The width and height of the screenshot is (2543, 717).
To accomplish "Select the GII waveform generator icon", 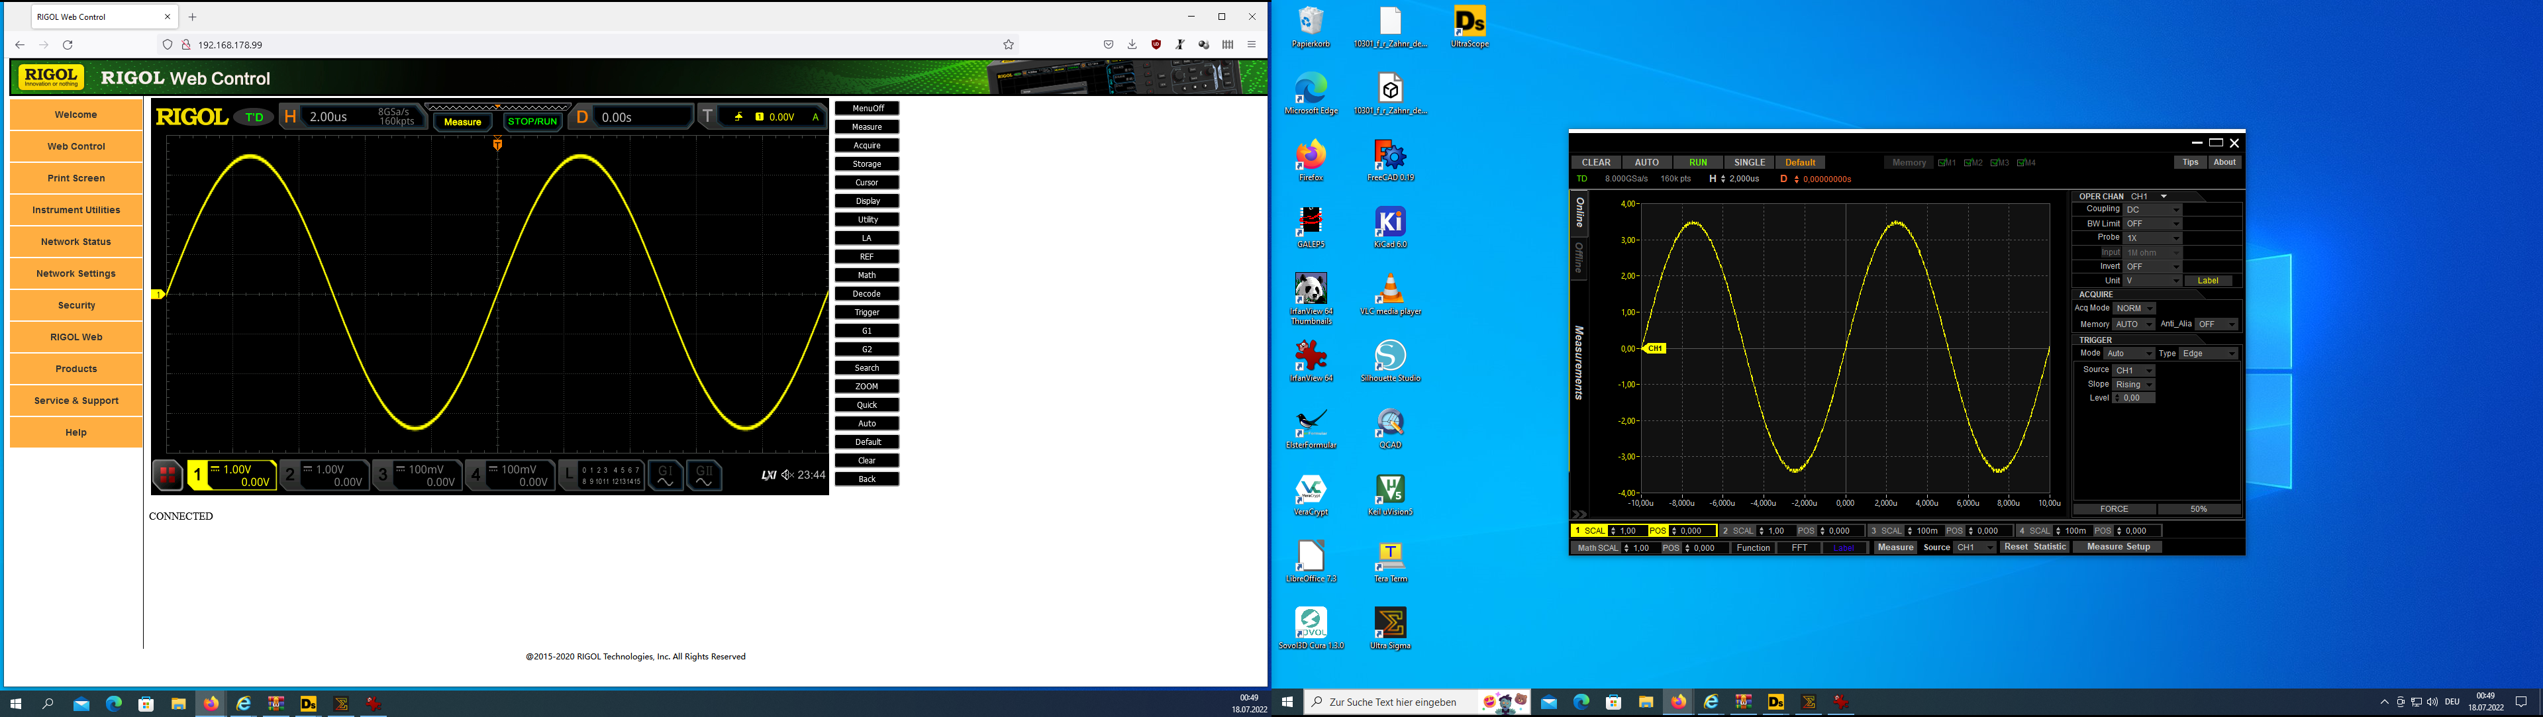I will click(x=704, y=475).
